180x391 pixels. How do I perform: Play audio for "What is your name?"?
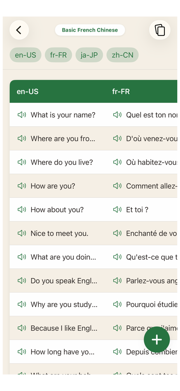coord(22,115)
